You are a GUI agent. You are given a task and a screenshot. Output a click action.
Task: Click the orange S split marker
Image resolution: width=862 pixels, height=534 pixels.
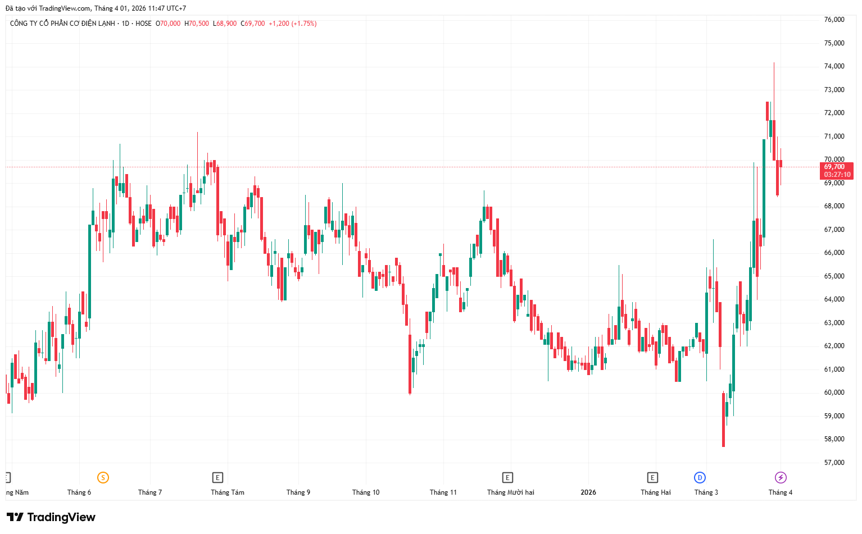pos(103,478)
